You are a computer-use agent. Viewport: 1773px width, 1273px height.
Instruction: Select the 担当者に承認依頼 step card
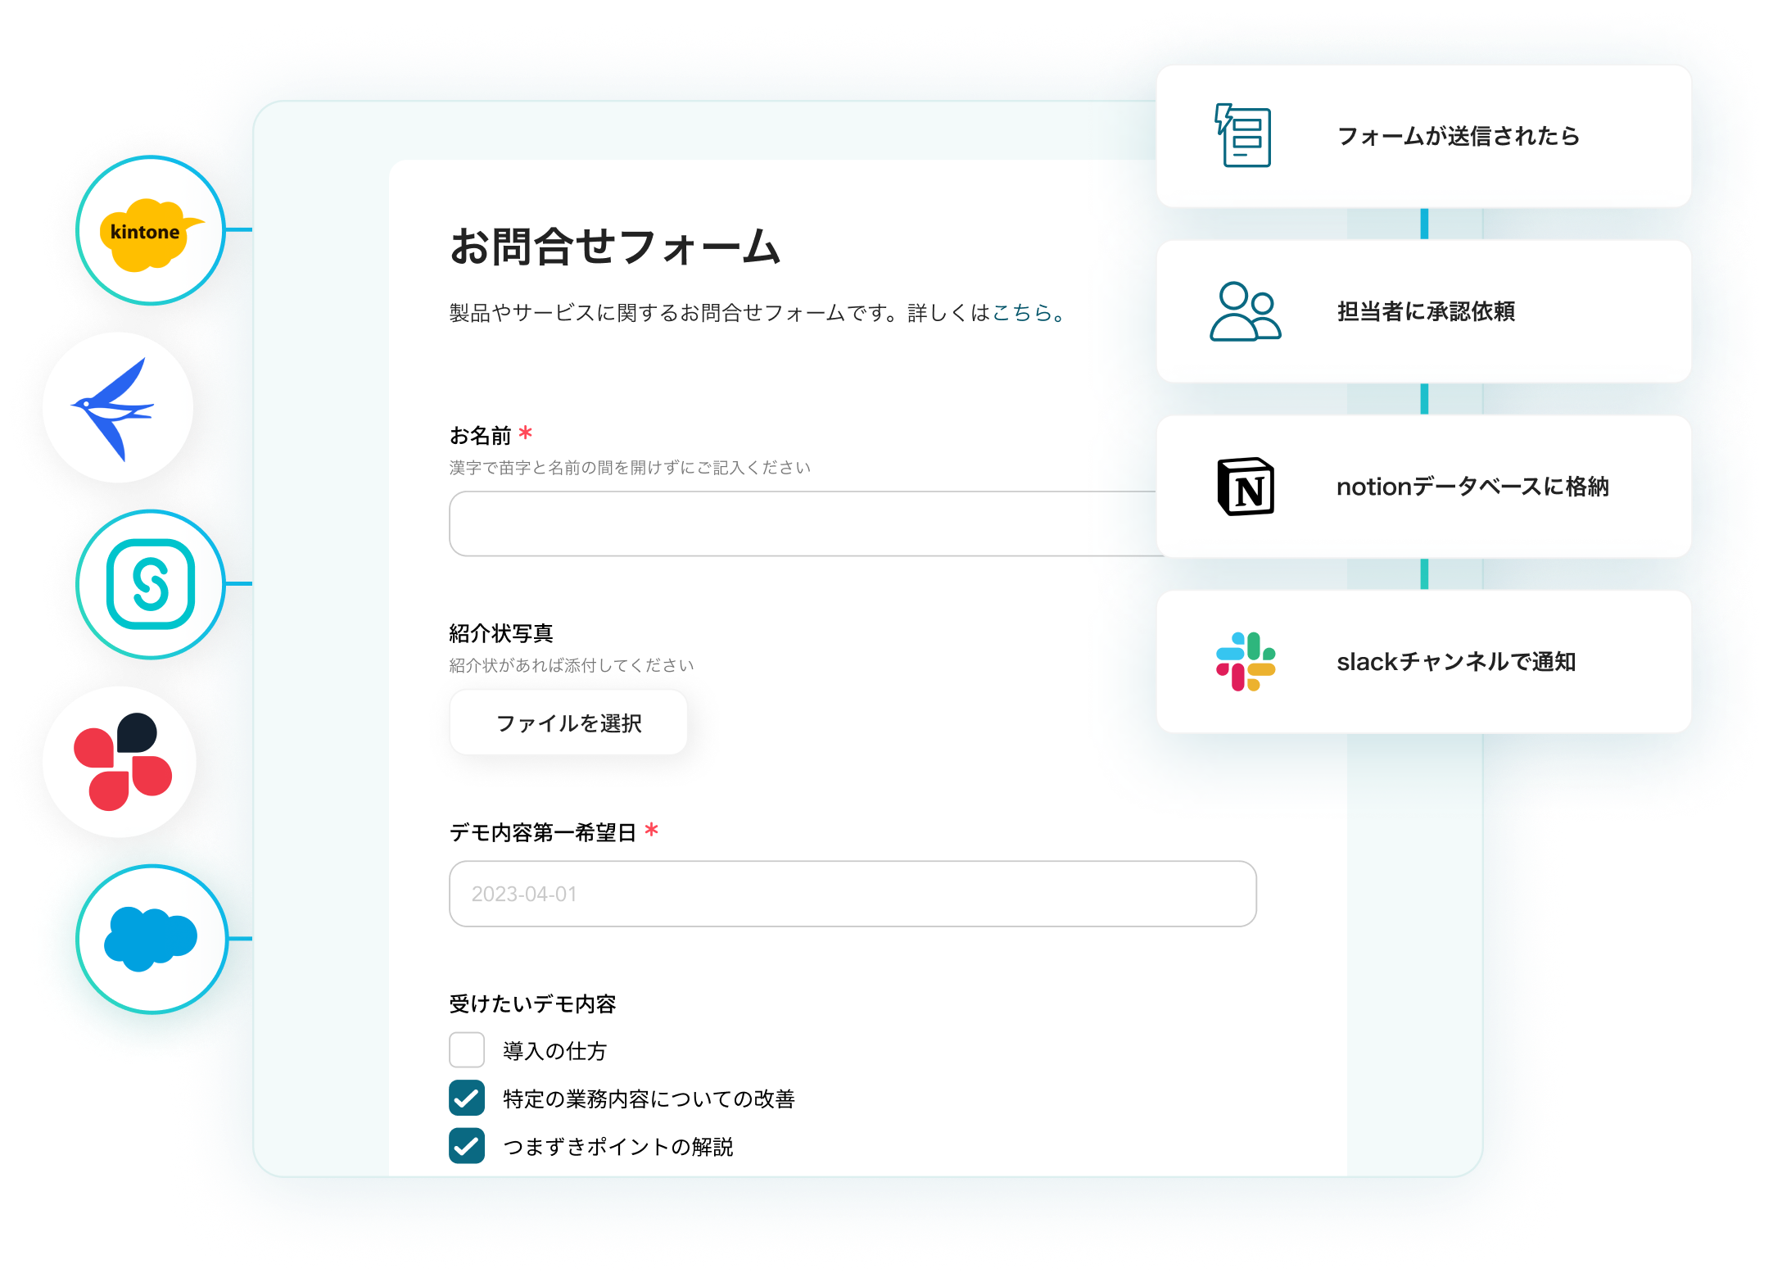pos(1458,311)
